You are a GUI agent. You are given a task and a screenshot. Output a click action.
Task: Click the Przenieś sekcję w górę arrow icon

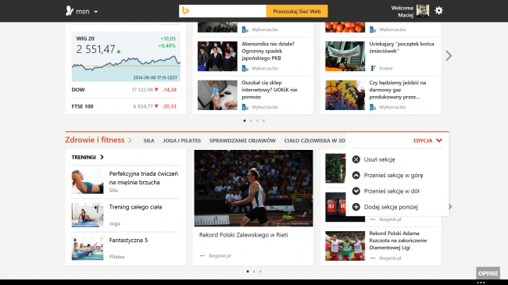[356, 175]
